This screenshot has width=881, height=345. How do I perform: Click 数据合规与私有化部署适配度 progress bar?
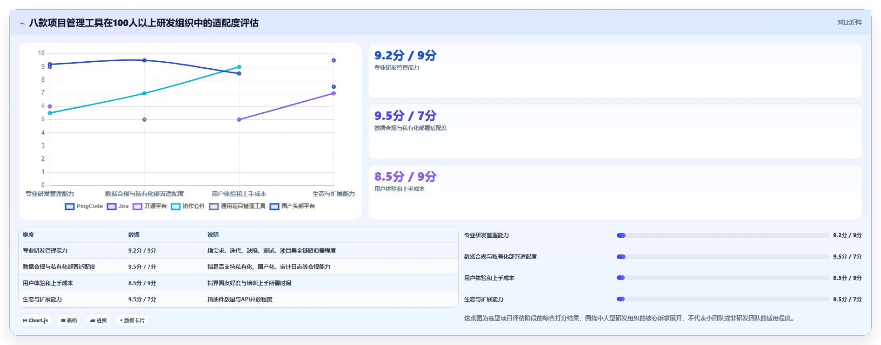pyautogui.click(x=722, y=257)
